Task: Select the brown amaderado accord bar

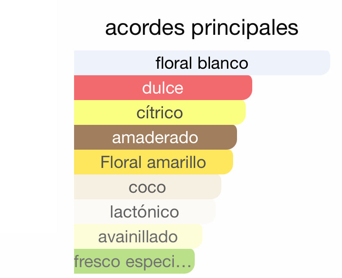Action: [156, 137]
